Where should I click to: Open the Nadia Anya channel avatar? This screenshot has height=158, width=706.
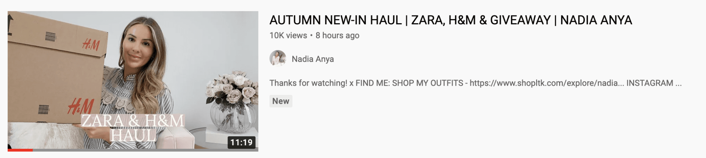tap(278, 59)
